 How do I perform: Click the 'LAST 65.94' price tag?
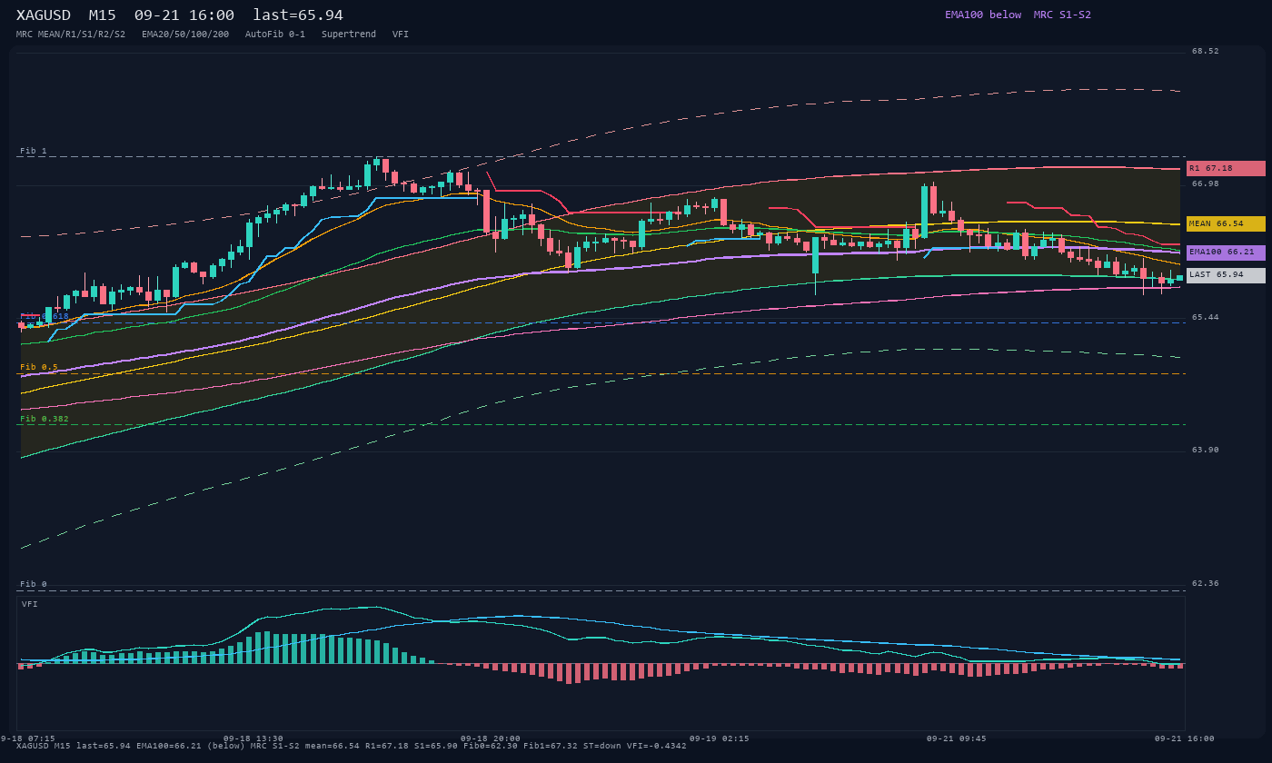click(x=1226, y=275)
